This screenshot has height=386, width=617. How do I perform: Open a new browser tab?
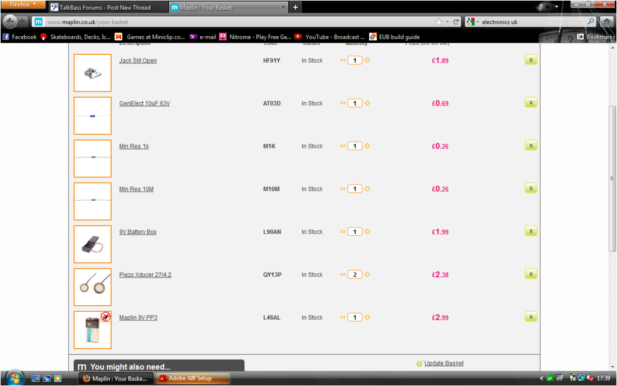296,7
